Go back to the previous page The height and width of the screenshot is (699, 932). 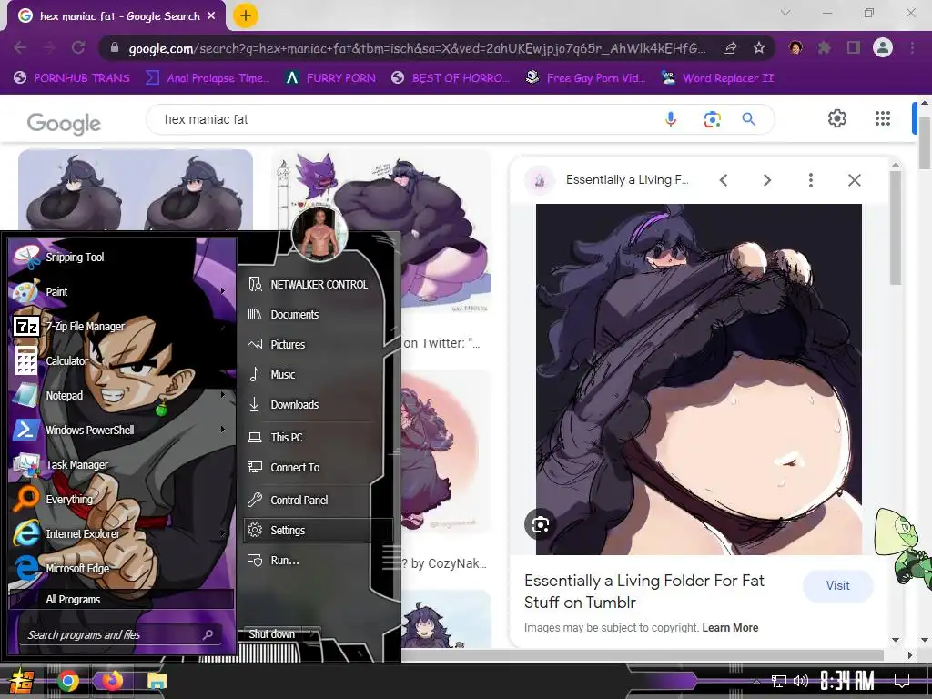coord(20,47)
